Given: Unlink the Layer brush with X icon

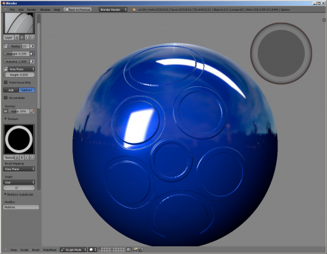Looking at the screenshot, I should [32, 37].
